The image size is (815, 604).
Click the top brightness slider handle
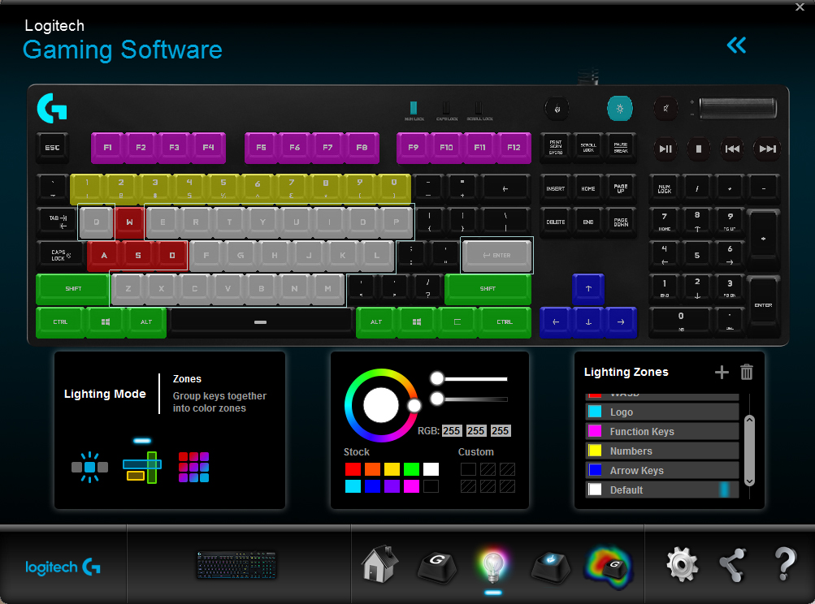click(437, 378)
